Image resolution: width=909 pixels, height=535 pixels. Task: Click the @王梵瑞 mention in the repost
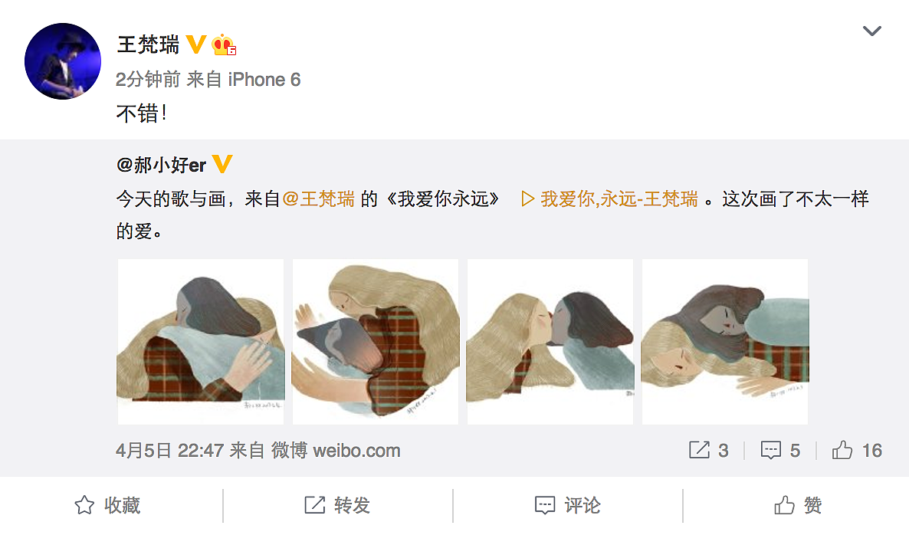(x=318, y=199)
